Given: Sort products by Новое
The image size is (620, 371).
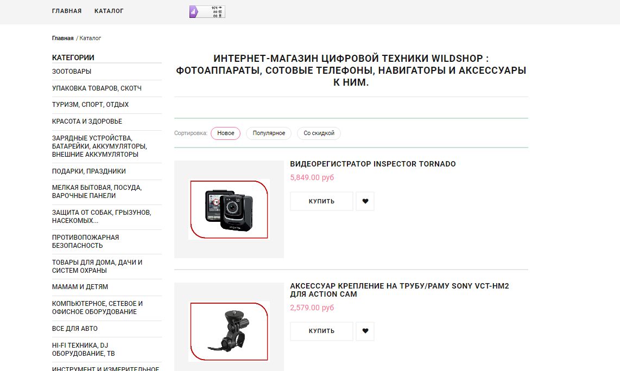Looking at the screenshot, I should point(225,133).
